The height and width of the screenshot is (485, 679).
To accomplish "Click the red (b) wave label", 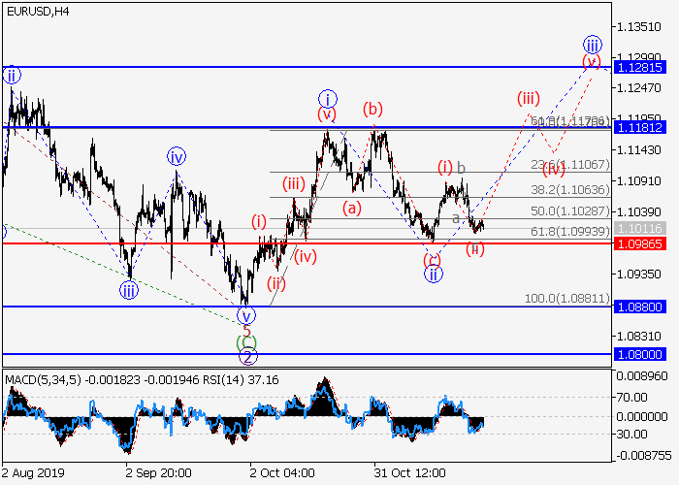I will [x=372, y=108].
